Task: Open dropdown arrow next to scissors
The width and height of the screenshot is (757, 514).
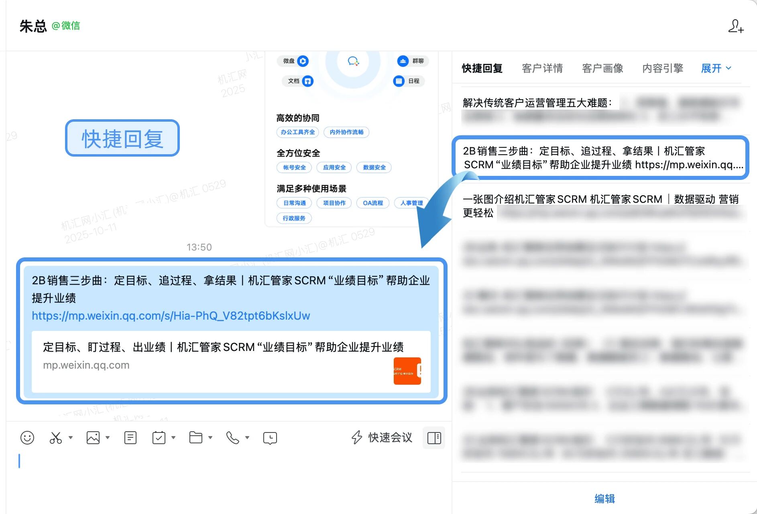Action: click(x=71, y=437)
